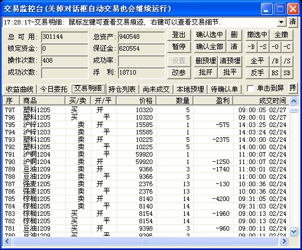Screen dimensions: 302x250
Task: Click the 成功率 value field
Action: 142,61
